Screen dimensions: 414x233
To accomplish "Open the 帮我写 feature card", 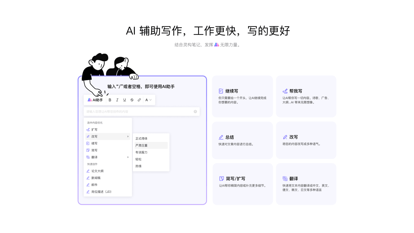I will tap(306, 96).
